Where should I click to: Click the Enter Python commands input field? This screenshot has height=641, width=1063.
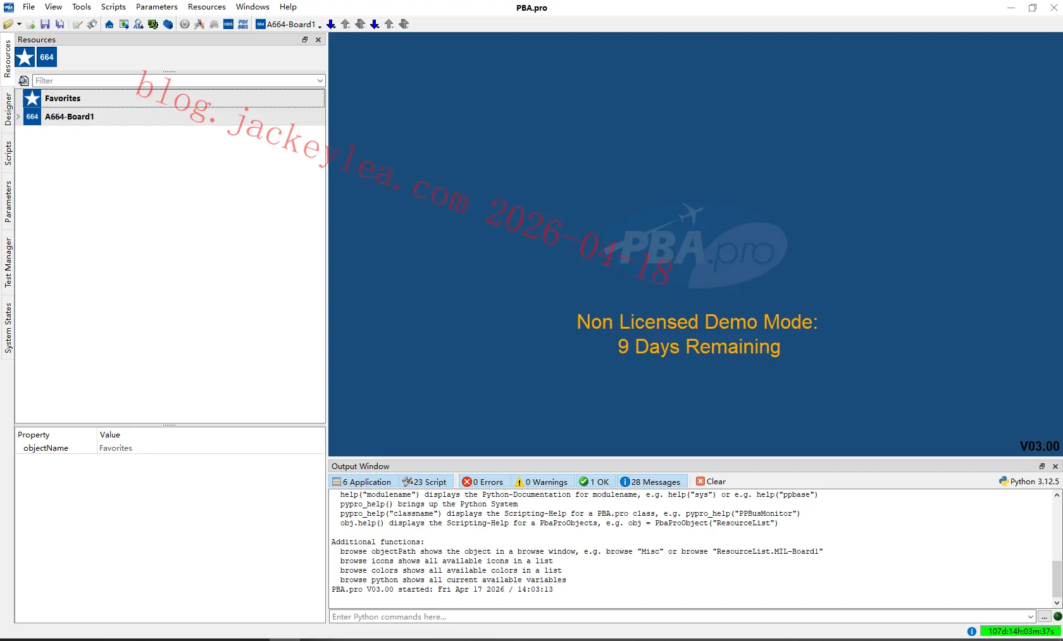pos(682,617)
